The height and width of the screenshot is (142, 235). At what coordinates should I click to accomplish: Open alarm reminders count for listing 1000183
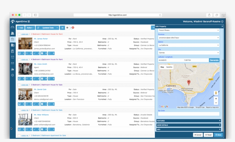point(51,53)
